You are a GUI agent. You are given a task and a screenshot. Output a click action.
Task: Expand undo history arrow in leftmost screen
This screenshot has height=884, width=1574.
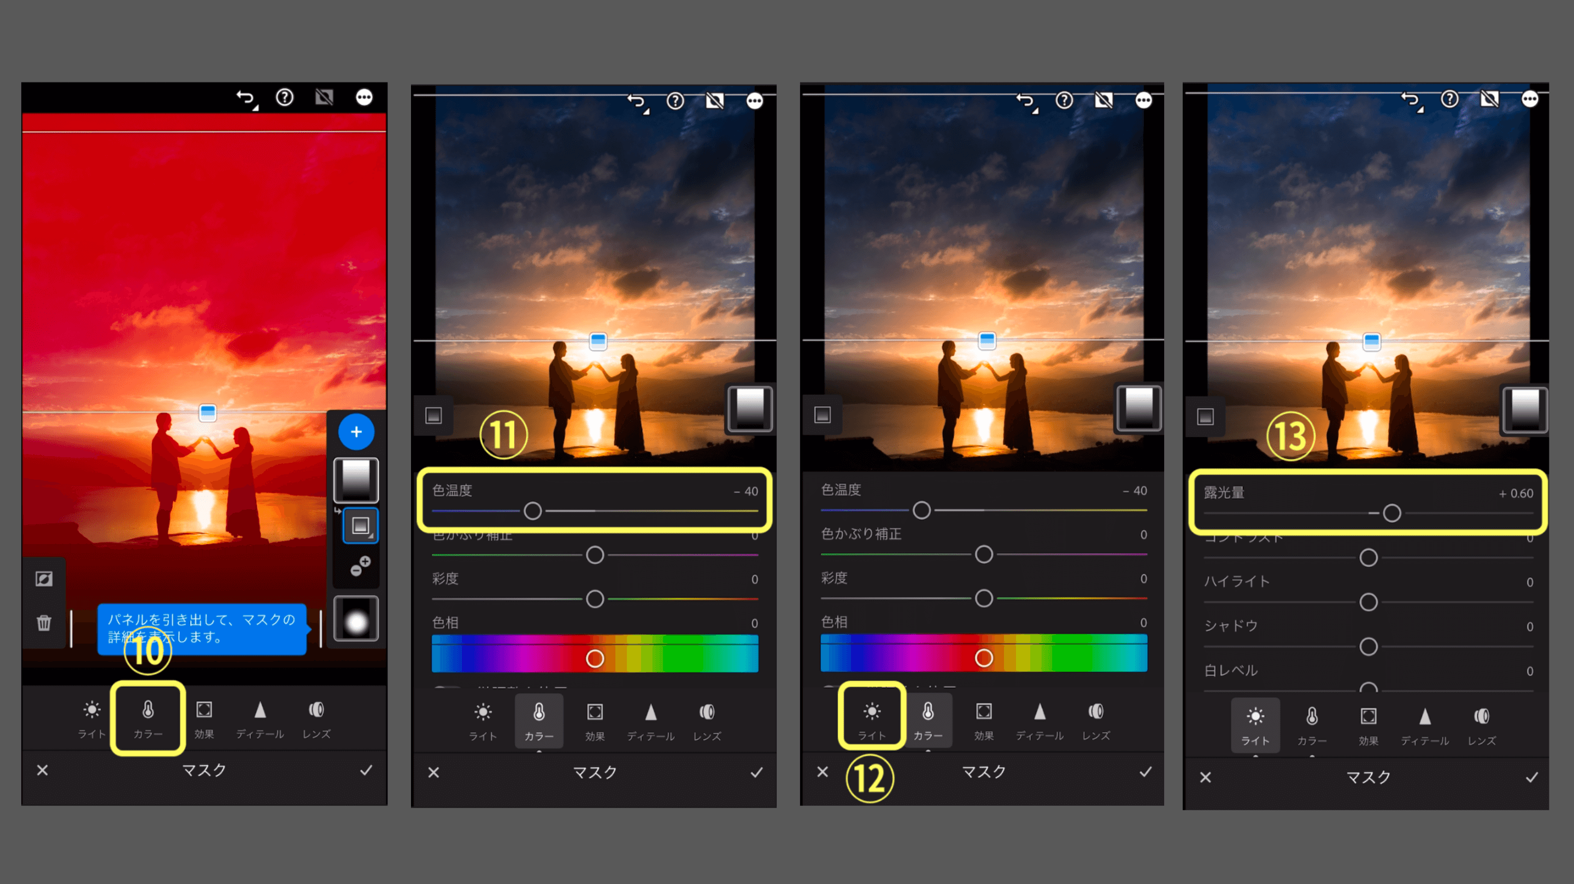[x=247, y=98]
